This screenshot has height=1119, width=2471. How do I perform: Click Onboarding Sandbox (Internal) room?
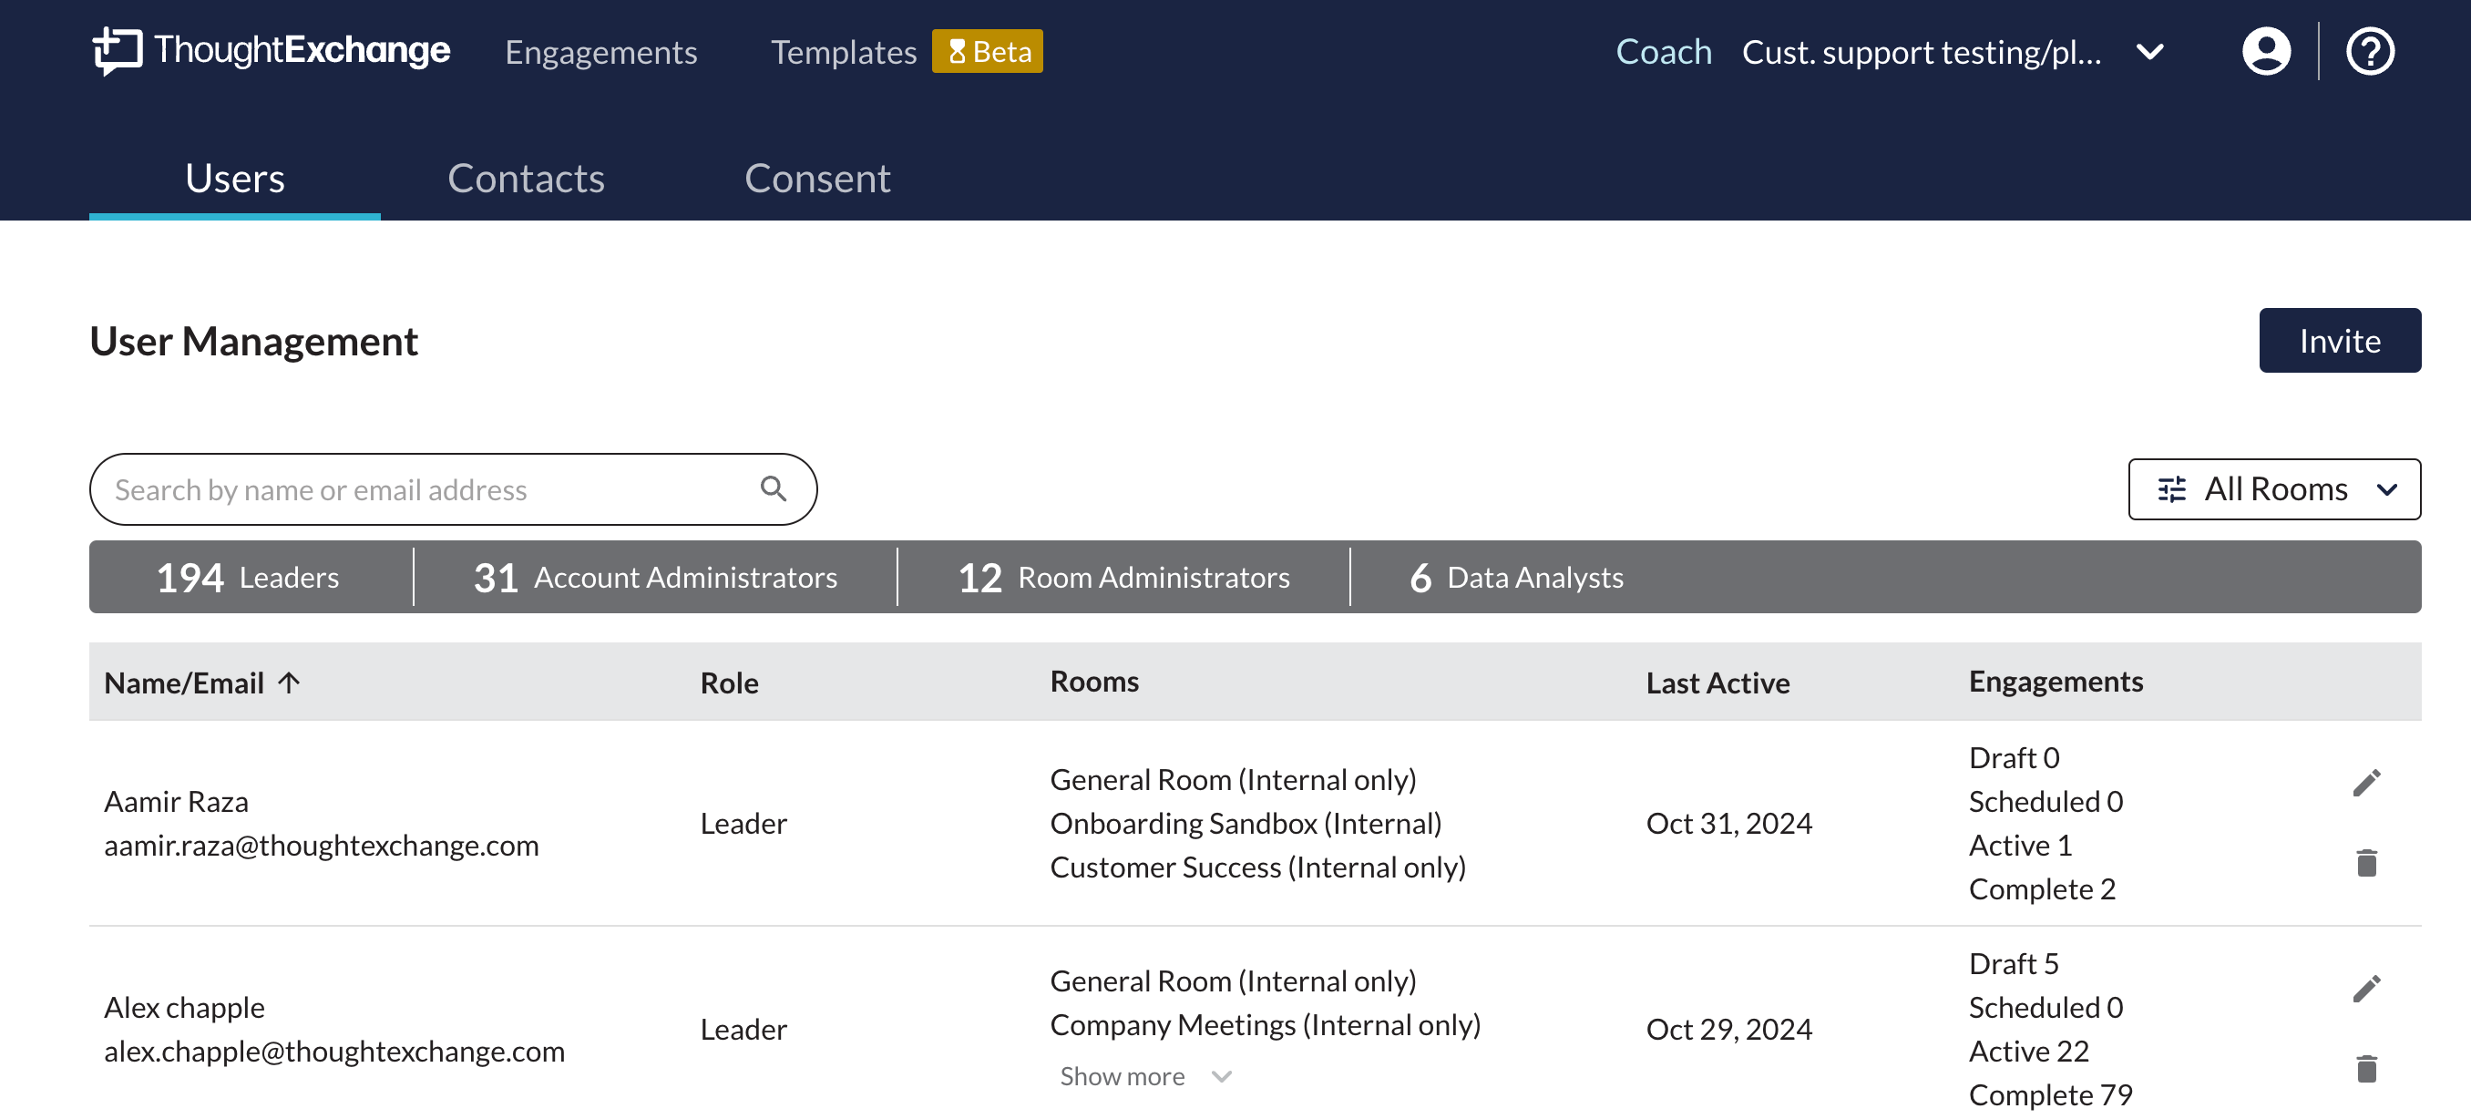coord(1246,824)
